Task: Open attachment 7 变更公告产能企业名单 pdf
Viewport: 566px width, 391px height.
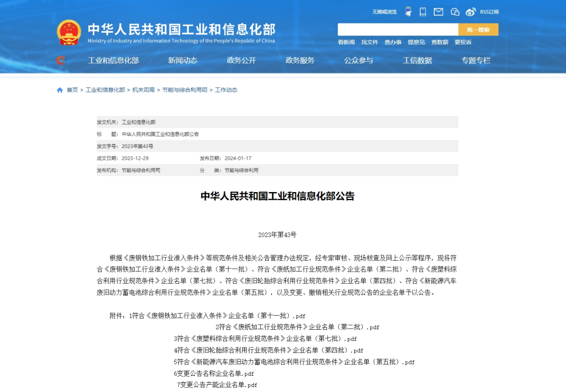Action: (217, 385)
